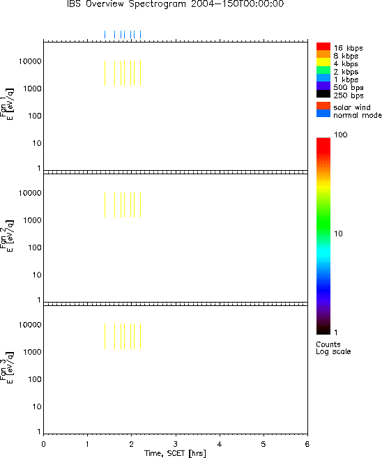Click the solar wind mode swatch
This screenshot has height=458, width=382.
point(323,106)
